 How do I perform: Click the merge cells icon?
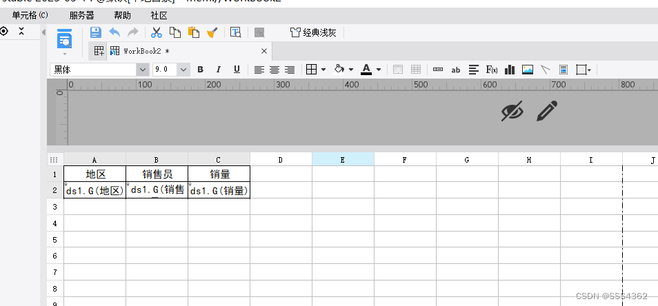click(x=398, y=70)
